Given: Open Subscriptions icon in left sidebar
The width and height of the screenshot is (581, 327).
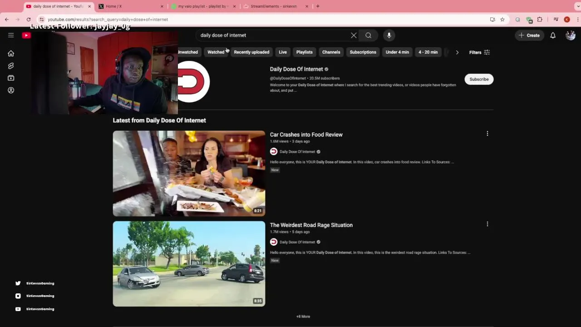Looking at the screenshot, I should tap(11, 78).
